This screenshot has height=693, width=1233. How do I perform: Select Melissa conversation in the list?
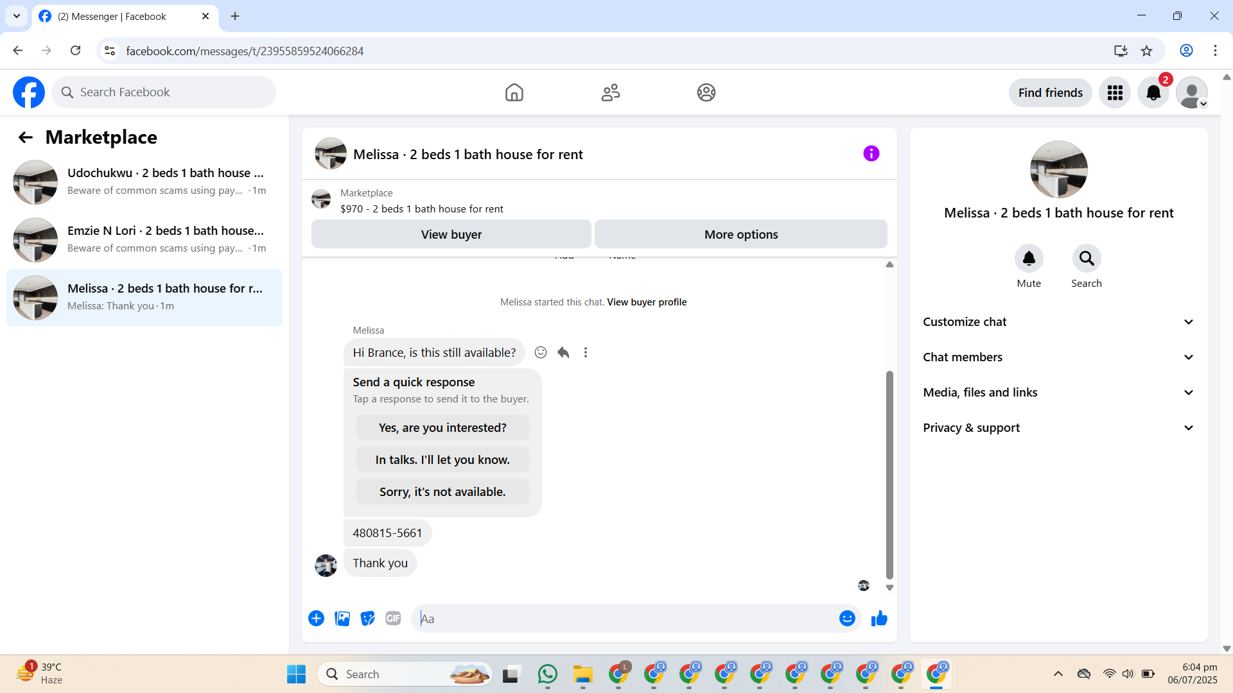pos(144,298)
